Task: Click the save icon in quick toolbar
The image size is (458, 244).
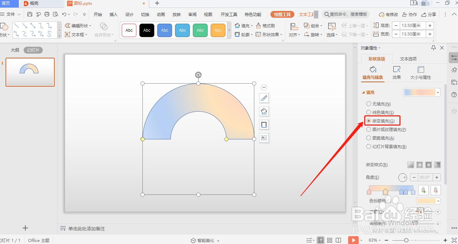Action: pos(30,14)
